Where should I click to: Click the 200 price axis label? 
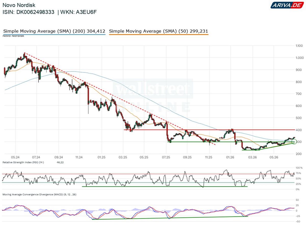(299, 154)
